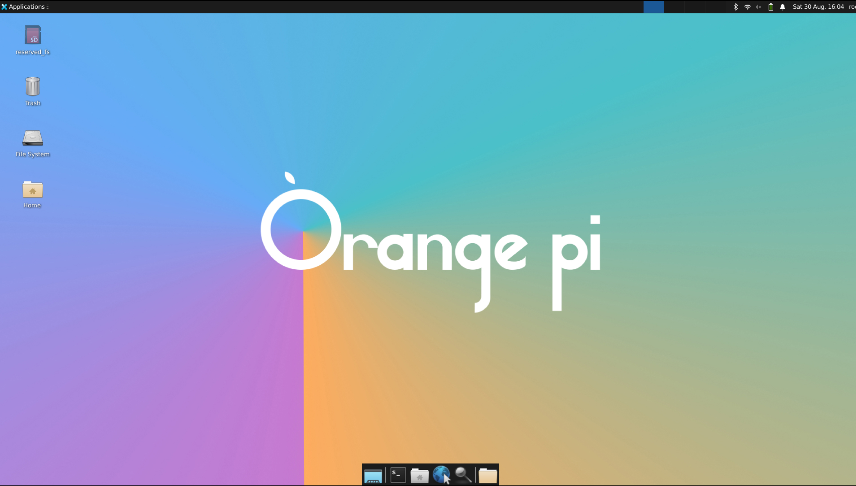Open the Applications menu in the top panel
This screenshot has height=486, width=856.
pyautogui.click(x=25, y=7)
